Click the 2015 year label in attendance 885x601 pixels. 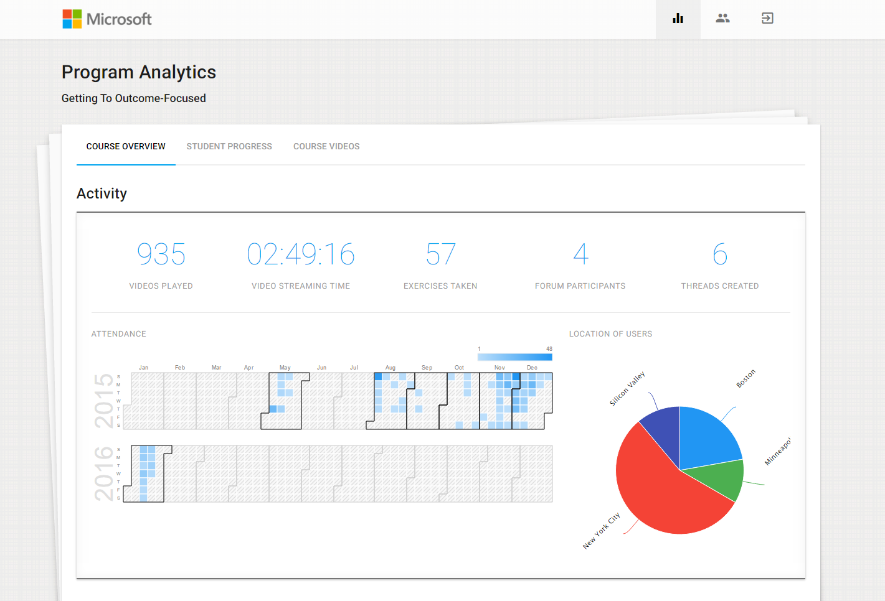(x=103, y=401)
